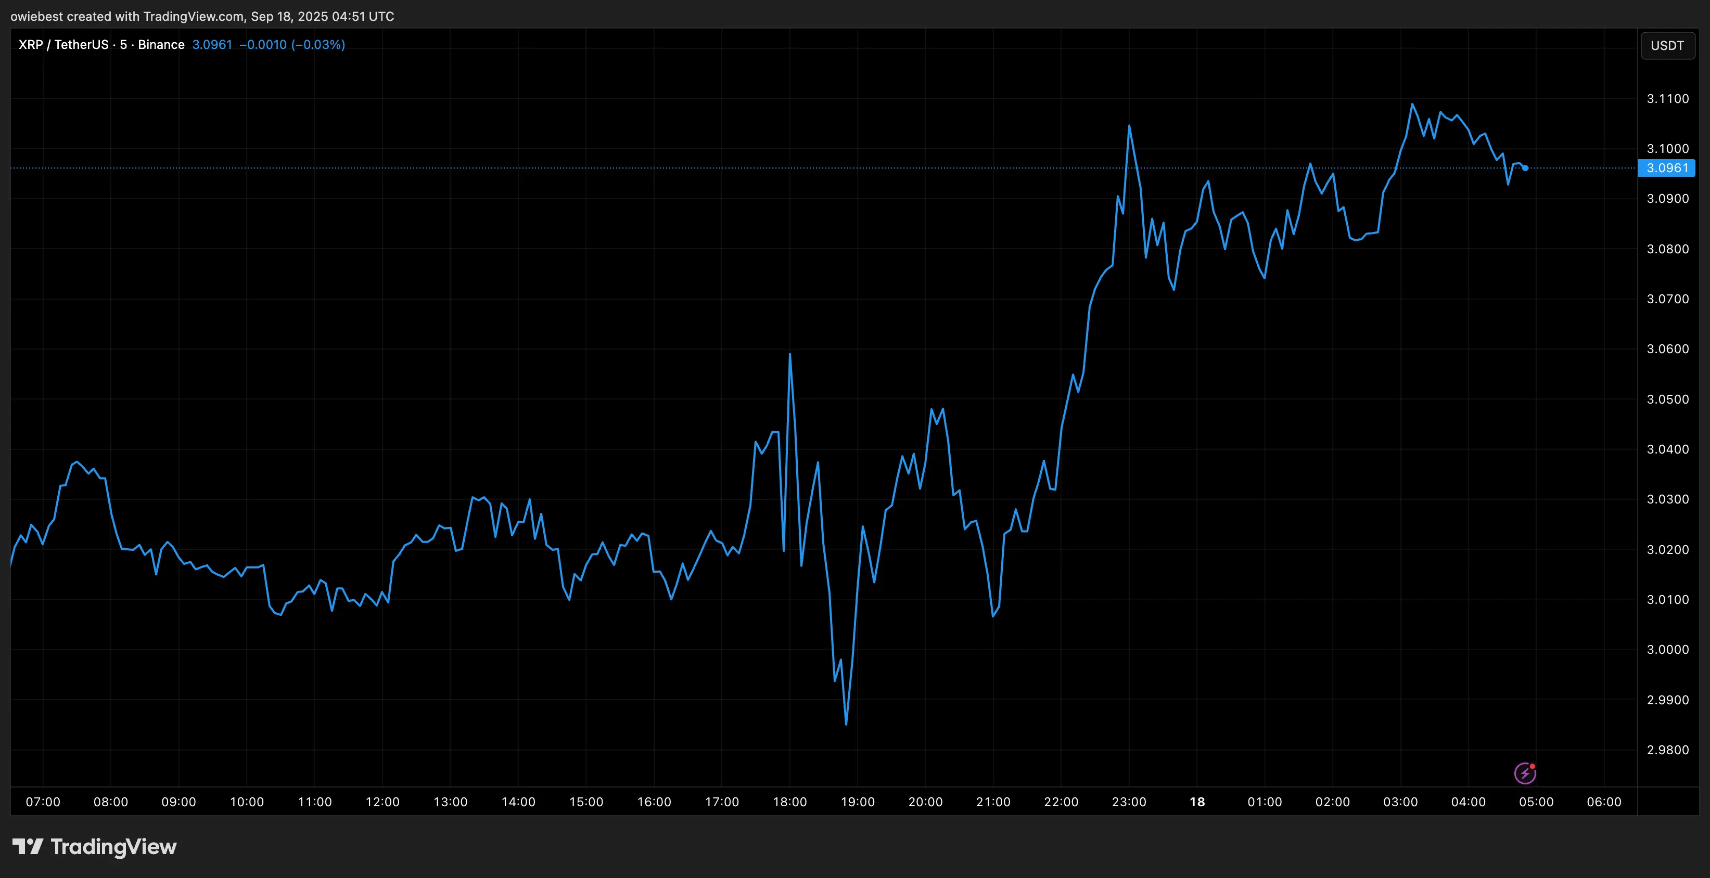Click the 14:00 time axis label

tap(518, 802)
